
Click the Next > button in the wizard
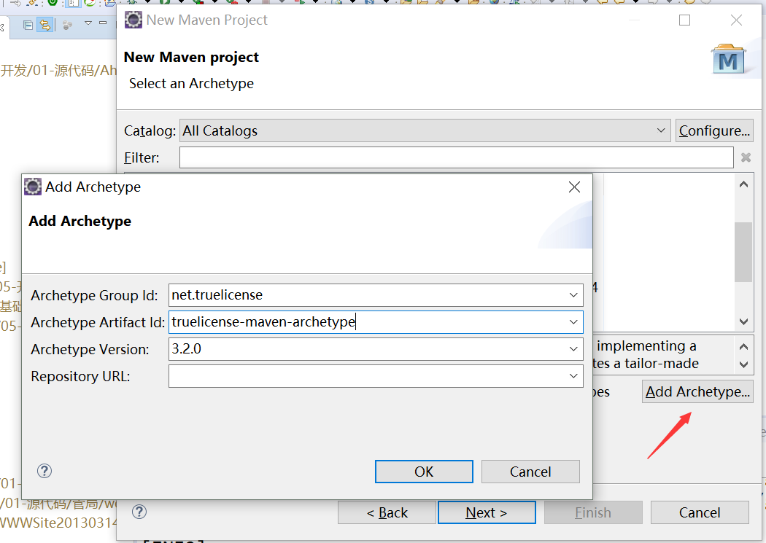point(487,512)
